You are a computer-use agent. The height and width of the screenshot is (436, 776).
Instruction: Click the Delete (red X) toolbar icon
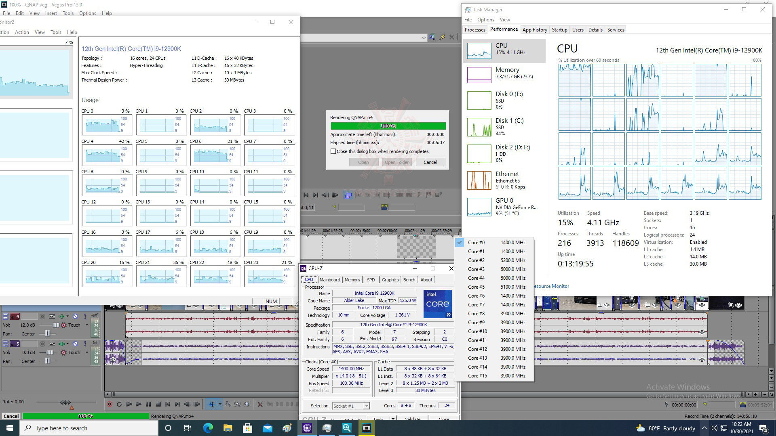pyautogui.click(x=260, y=404)
